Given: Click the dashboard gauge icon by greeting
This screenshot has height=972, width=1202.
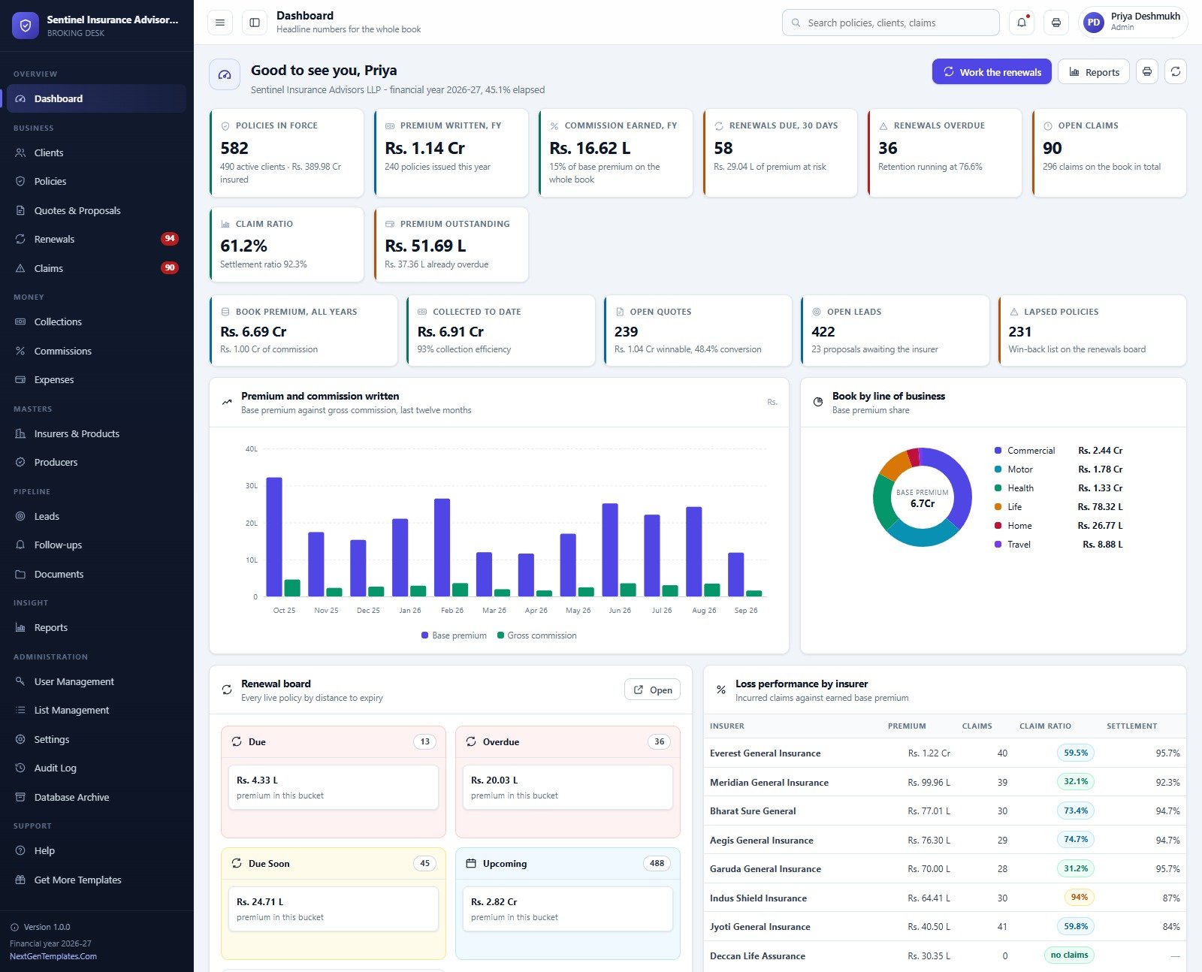Looking at the screenshot, I should point(225,74).
